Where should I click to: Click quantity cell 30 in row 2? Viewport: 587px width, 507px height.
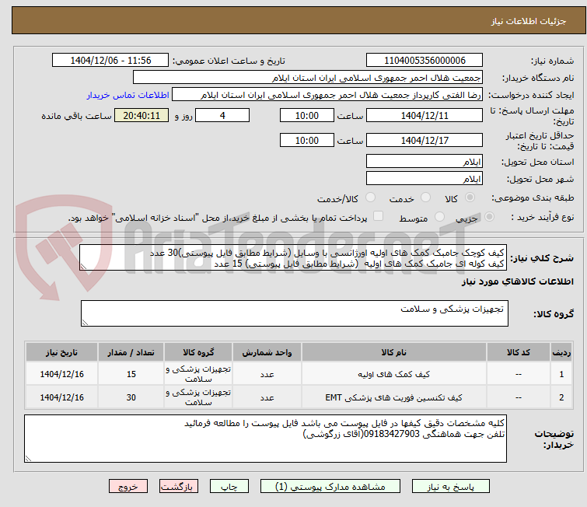pyautogui.click(x=131, y=397)
